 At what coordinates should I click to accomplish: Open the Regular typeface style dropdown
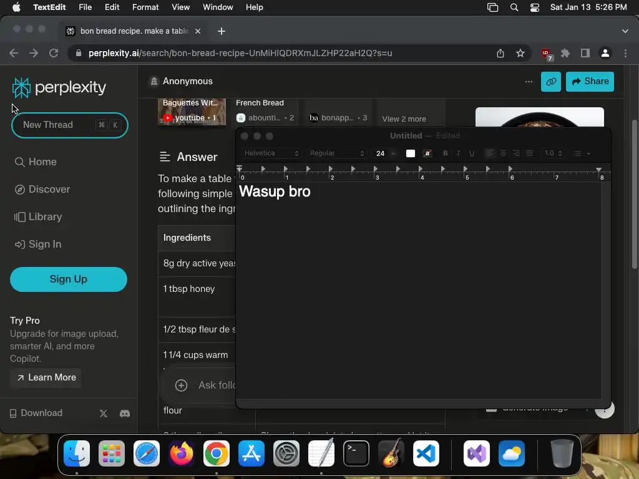(x=336, y=153)
